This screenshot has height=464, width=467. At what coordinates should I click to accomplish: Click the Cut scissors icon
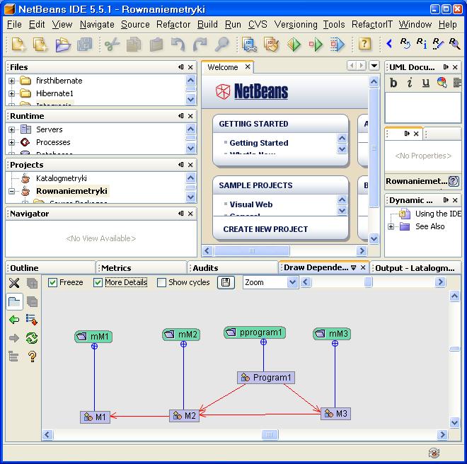[x=112, y=45]
